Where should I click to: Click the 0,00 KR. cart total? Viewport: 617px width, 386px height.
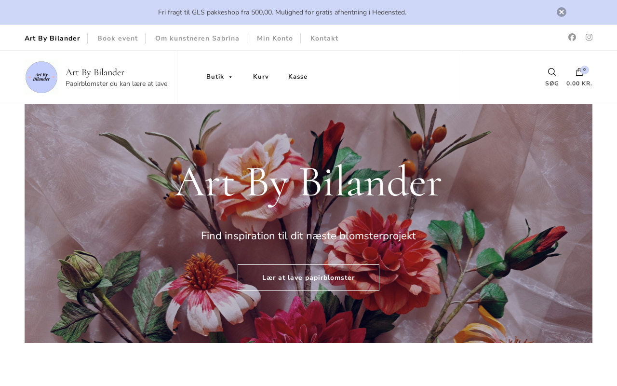(579, 83)
